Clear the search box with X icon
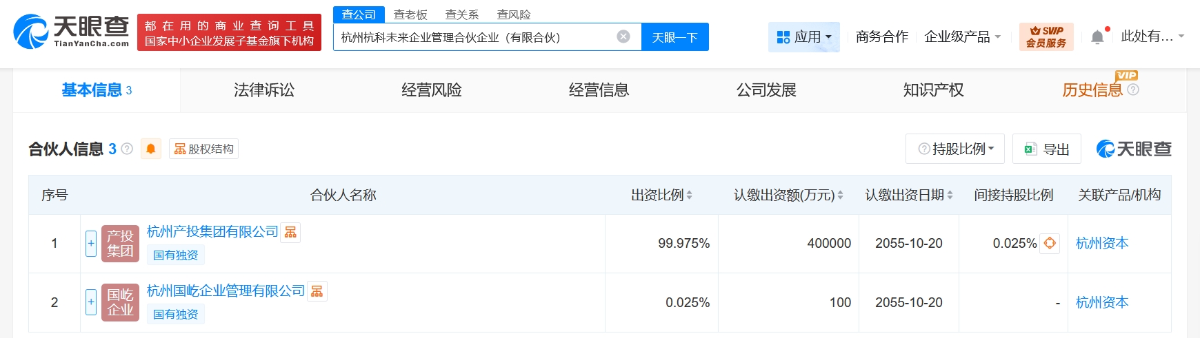 click(623, 36)
